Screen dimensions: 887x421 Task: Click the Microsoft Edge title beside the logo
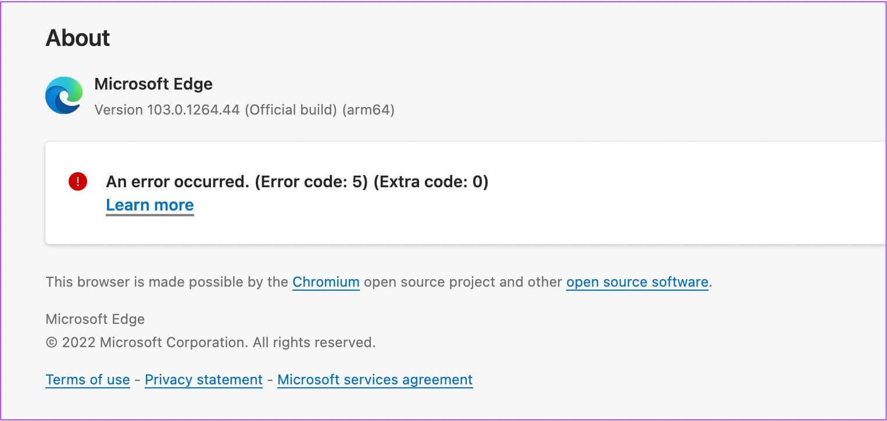(x=153, y=84)
